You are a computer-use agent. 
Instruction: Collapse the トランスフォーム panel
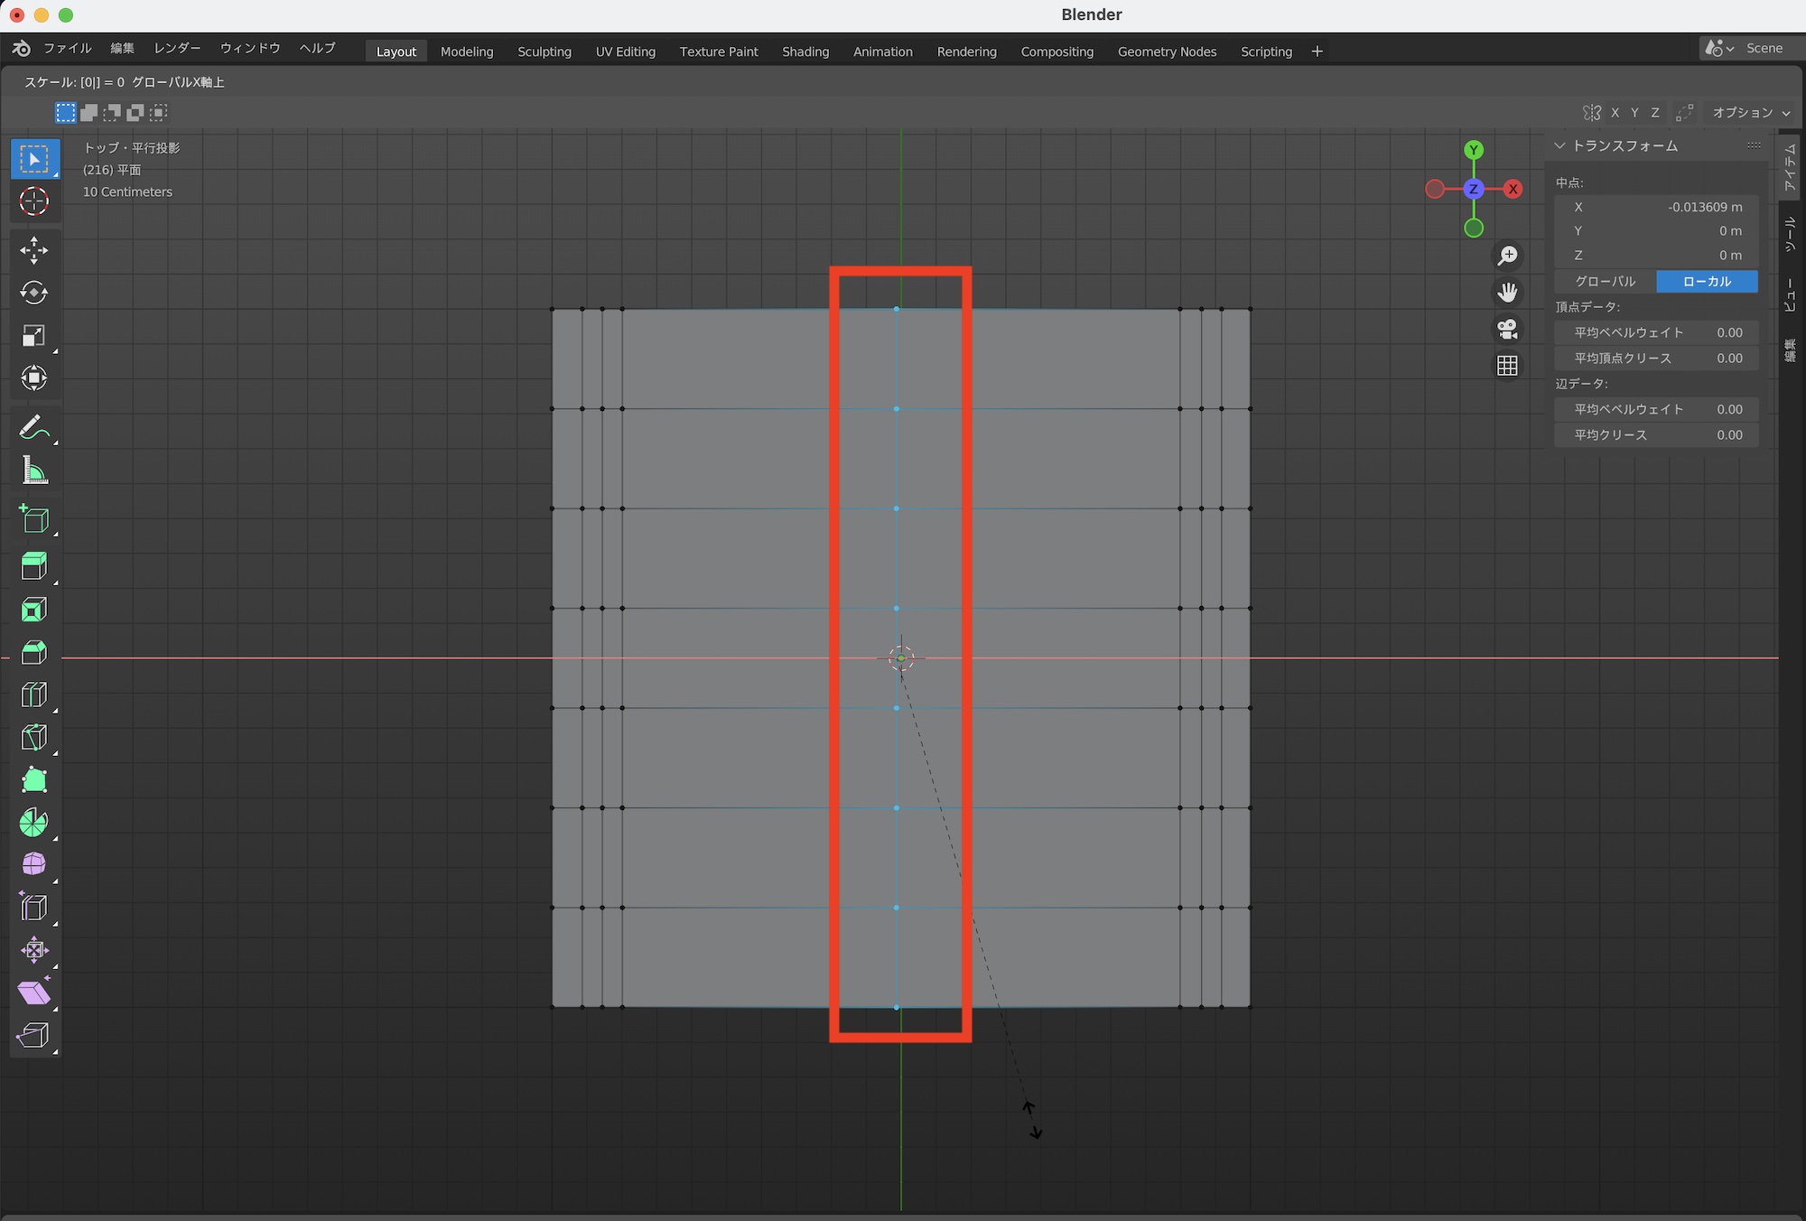click(1559, 145)
